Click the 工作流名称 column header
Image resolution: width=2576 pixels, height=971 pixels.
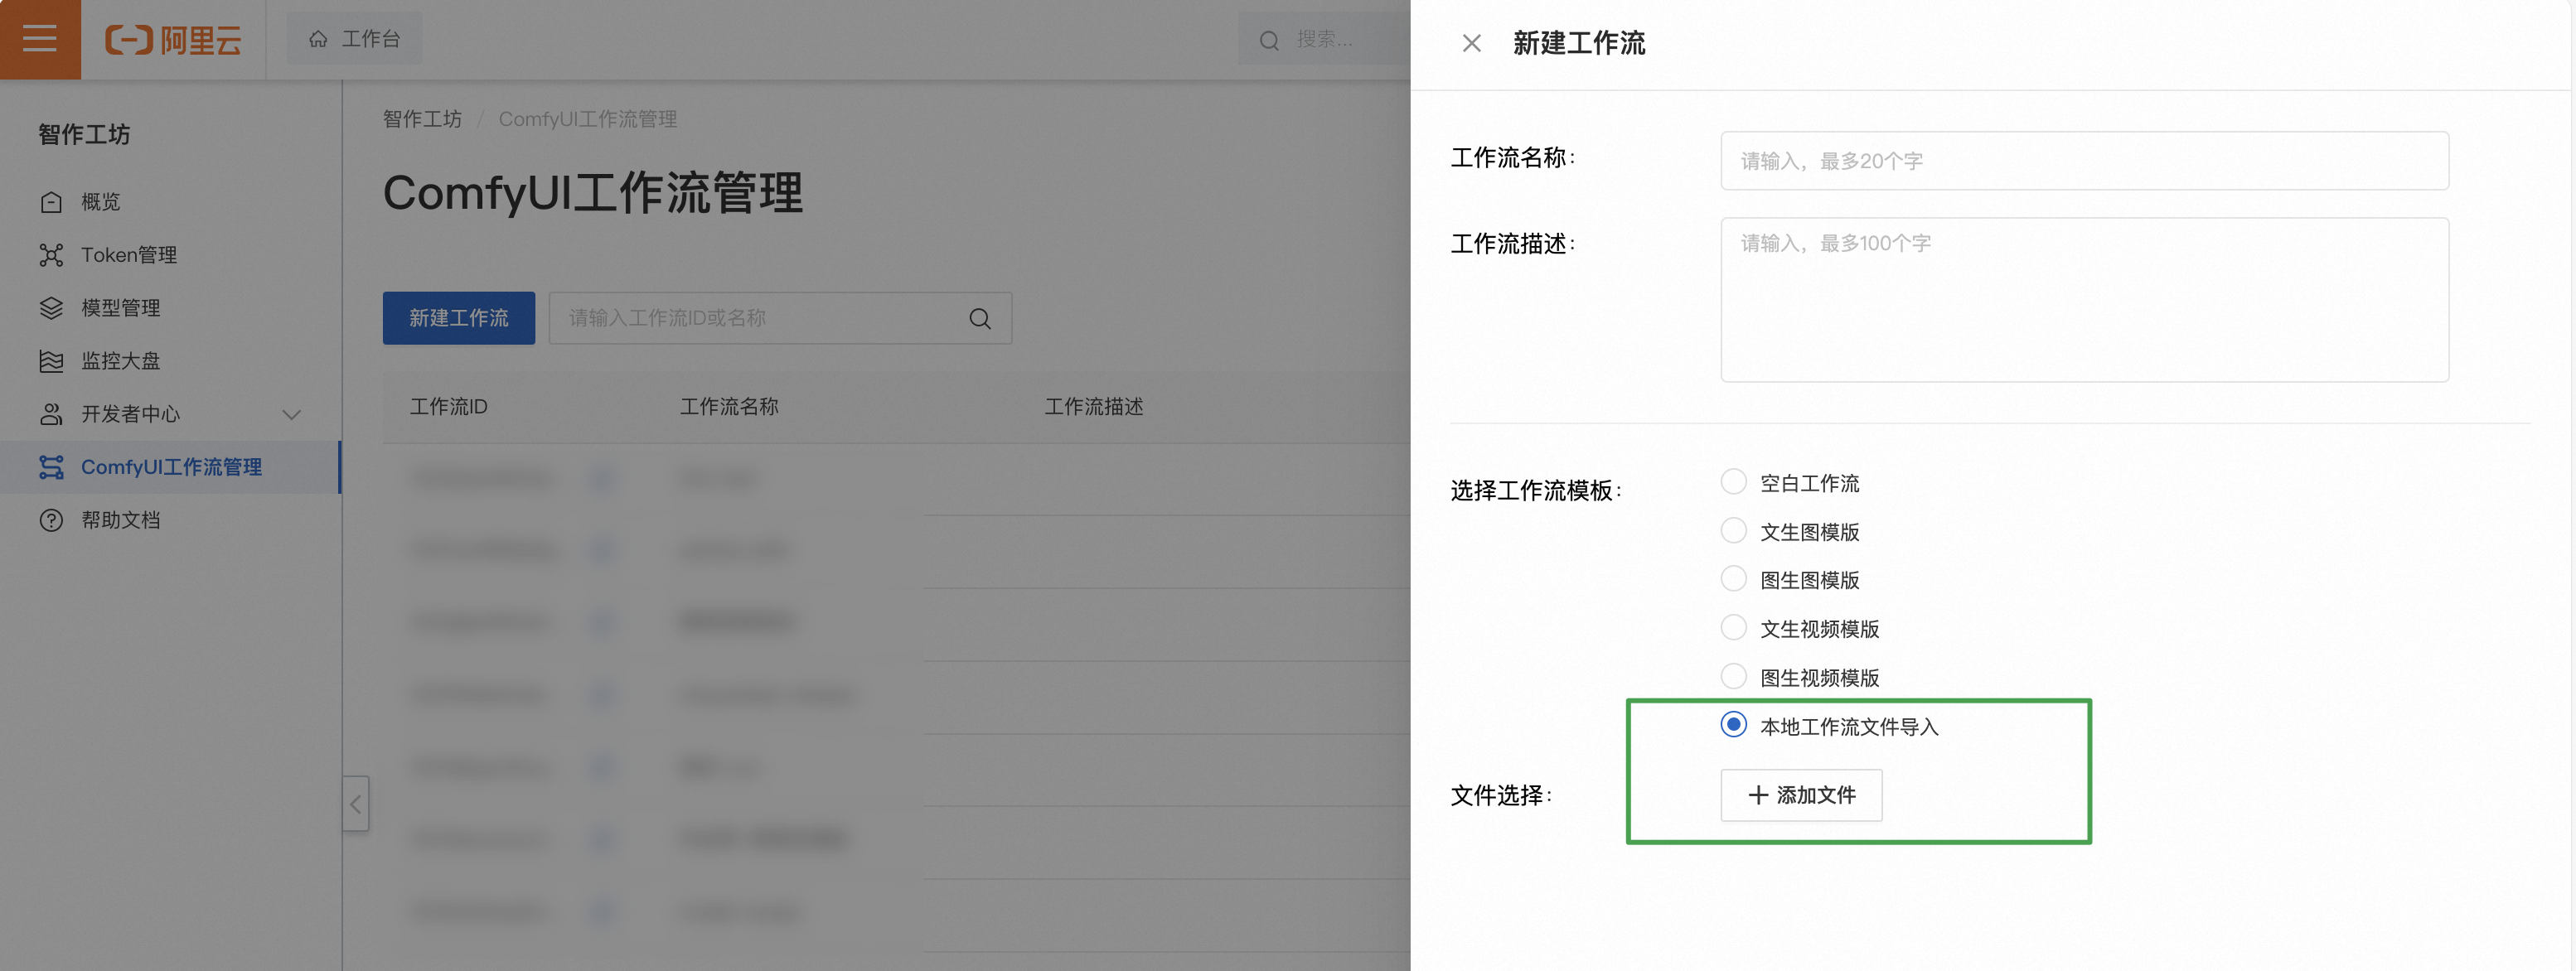pyautogui.click(x=729, y=407)
